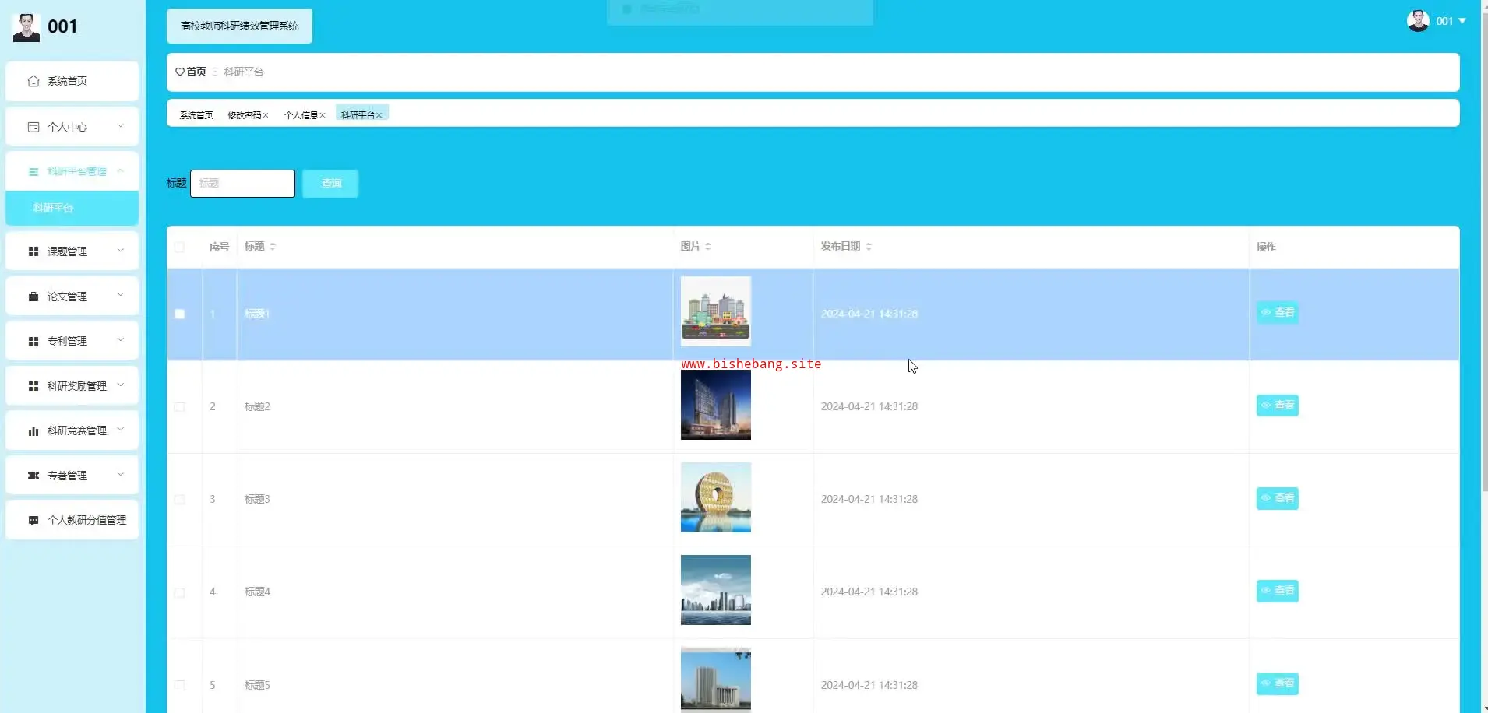Image resolution: width=1488 pixels, height=713 pixels.
Task: Click the user avatar in top-right corner
Action: pyautogui.click(x=1417, y=21)
